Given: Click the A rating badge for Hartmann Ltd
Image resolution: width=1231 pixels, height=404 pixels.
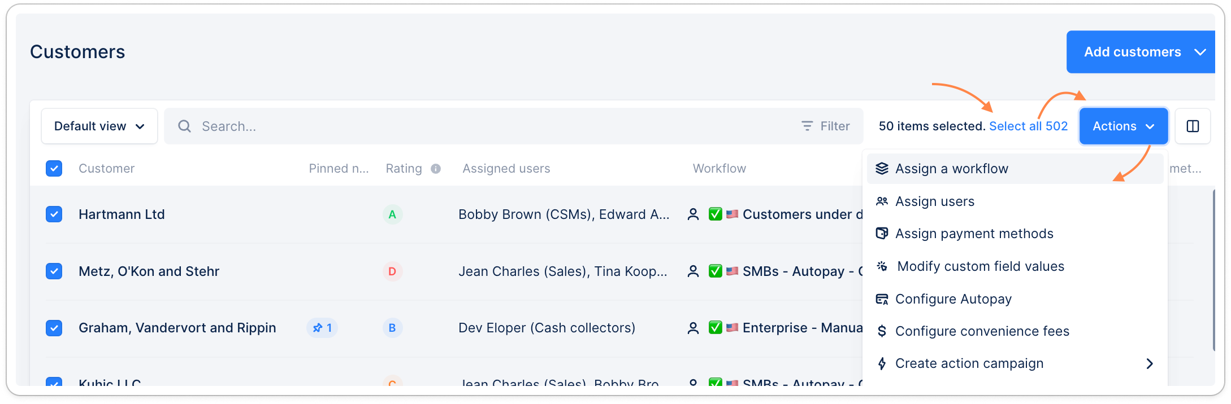Looking at the screenshot, I should coord(392,214).
